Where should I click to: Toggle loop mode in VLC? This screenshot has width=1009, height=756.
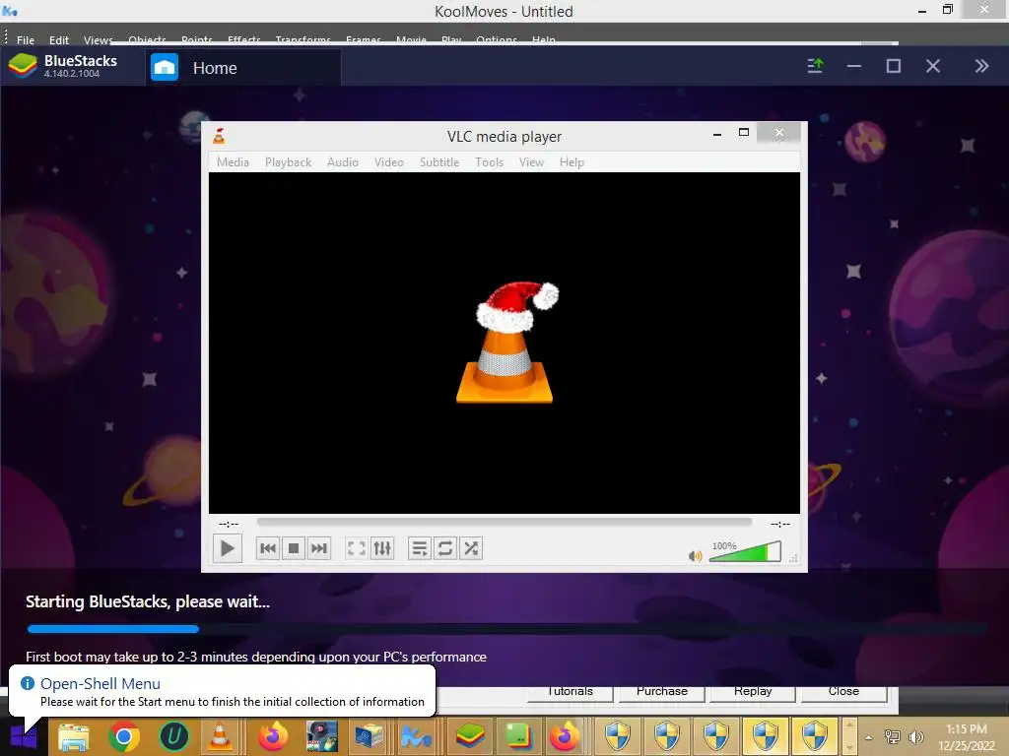click(445, 548)
